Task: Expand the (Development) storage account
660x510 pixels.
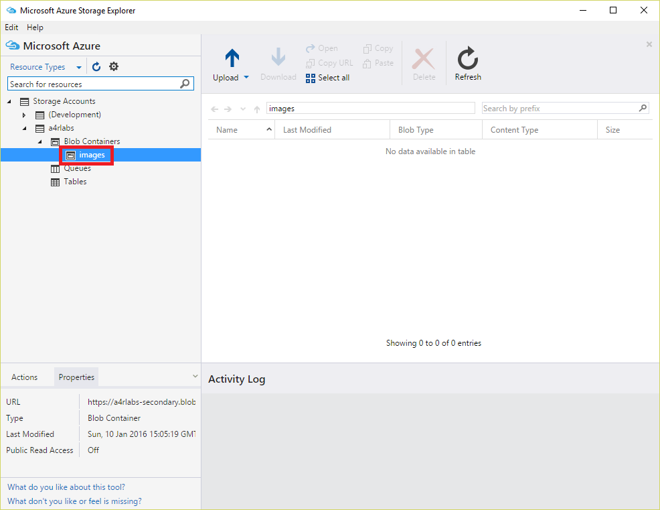Action: point(25,115)
